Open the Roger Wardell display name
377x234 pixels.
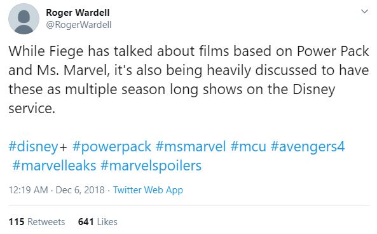click(78, 13)
